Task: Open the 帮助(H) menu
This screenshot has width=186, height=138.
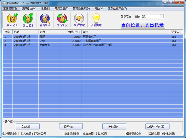Action: tap(99, 9)
